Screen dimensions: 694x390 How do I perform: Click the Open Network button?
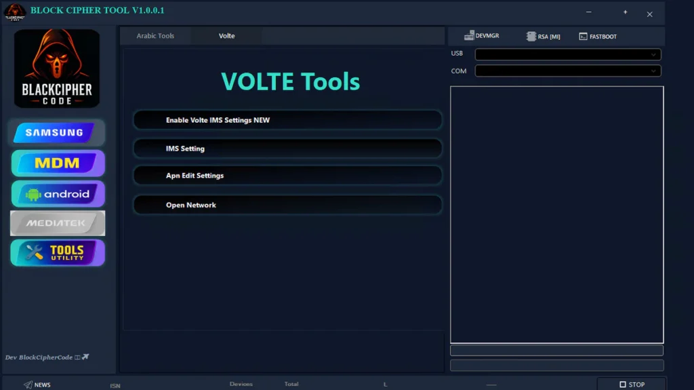287,205
